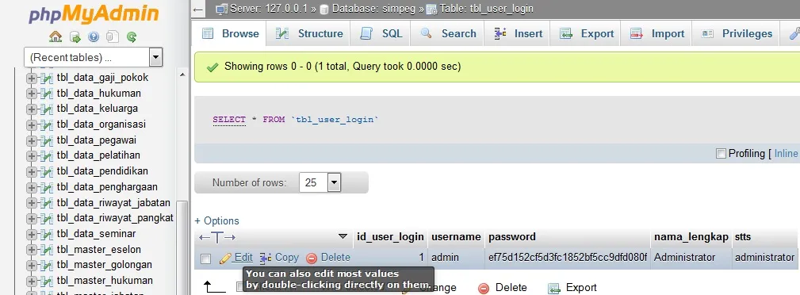The image size is (800, 295).
Task: Click the log out icon in sidebar
Action: (75, 36)
